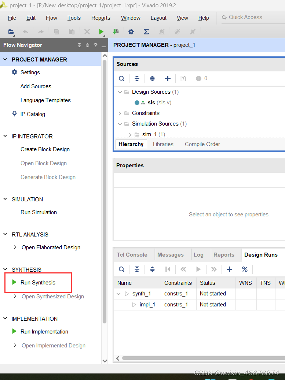The height and width of the screenshot is (380, 285).
Task: Click Flow Navigator vertical scrollbar
Action: pyautogui.click(x=105, y=191)
